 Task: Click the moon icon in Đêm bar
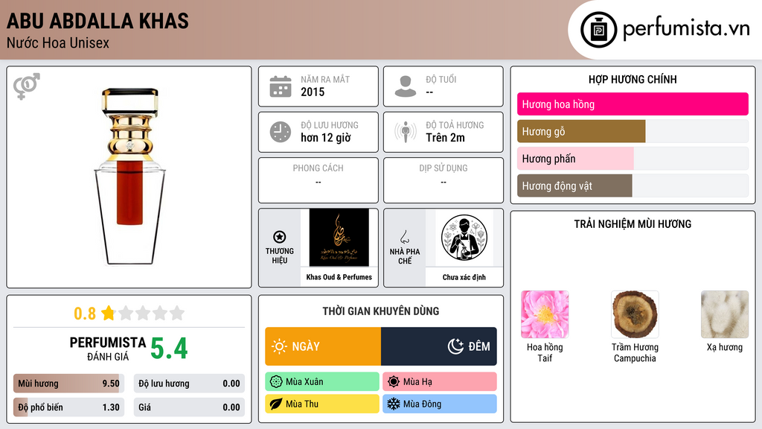point(455,346)
